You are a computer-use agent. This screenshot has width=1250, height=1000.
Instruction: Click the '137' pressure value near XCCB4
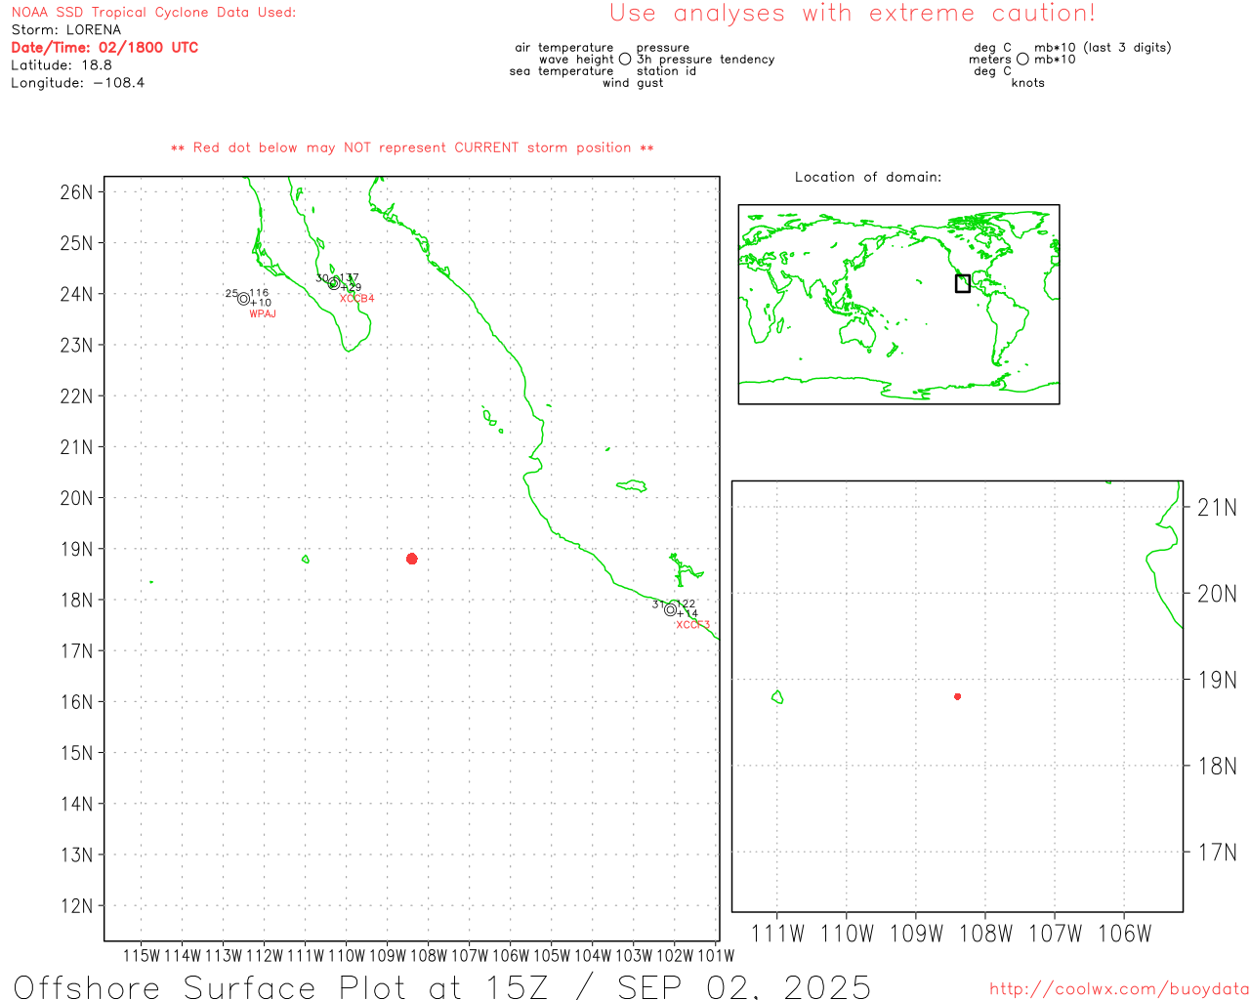[350, 277]
